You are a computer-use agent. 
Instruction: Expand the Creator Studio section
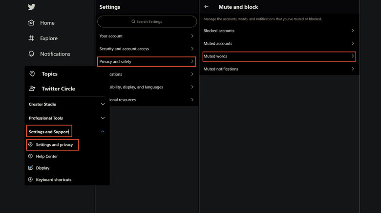(x=103, y=104)
